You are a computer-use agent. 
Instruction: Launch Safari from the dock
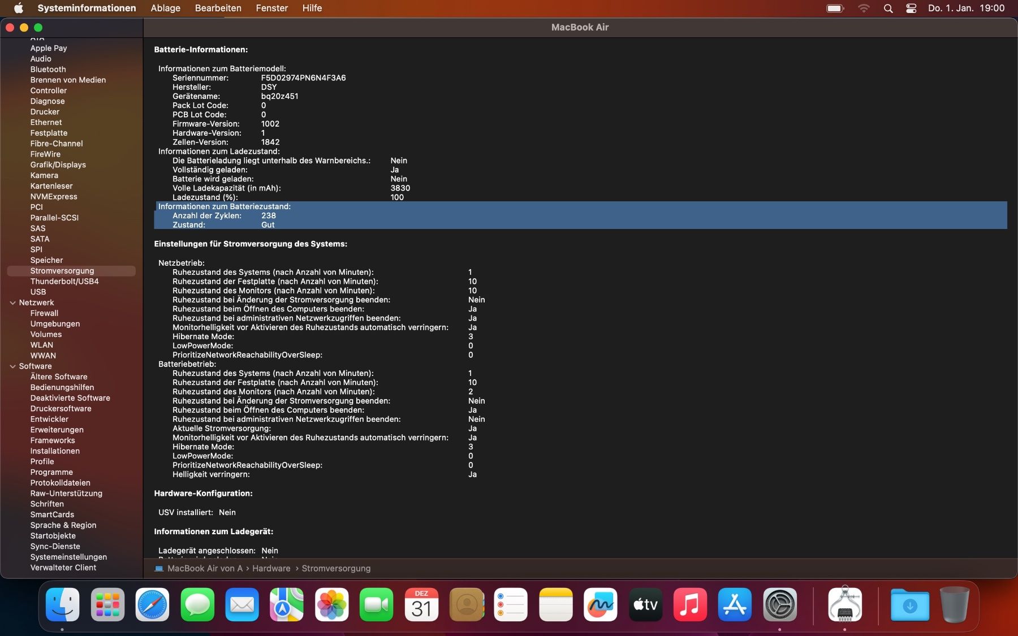click(152, 604)
